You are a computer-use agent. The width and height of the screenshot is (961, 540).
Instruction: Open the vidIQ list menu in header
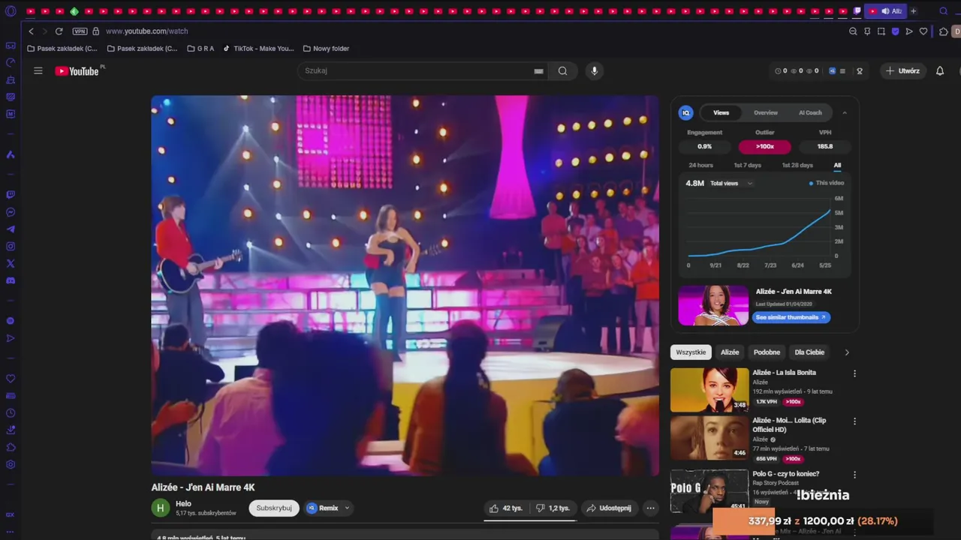pyautogui.click(x=842, y=71)
